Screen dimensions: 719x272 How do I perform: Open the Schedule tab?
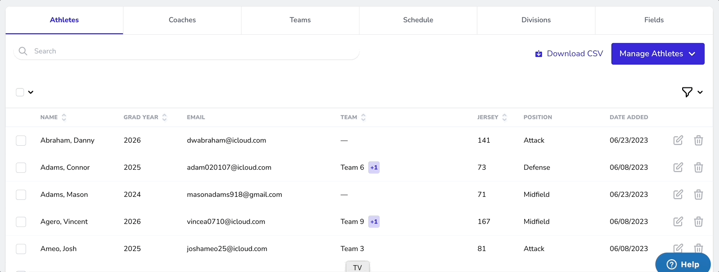[x=418, y=20]
